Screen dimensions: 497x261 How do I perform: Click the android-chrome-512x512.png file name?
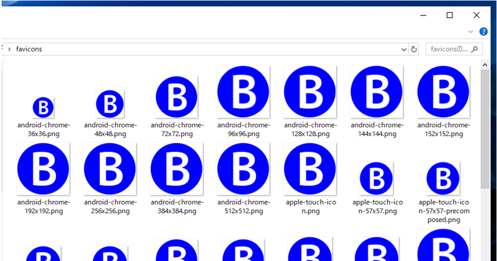[x=244, y=207]
